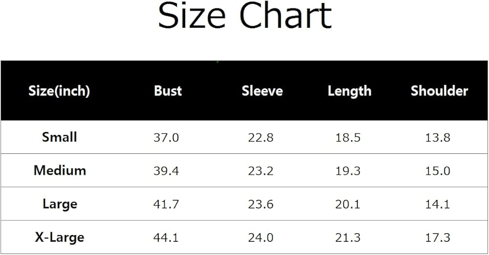Click the Length column header
The image size is (489, 255).
pos(349,91)
